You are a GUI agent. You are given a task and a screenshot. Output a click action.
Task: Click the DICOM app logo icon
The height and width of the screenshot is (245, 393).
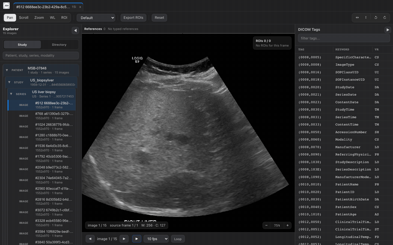tap(6, 6)
